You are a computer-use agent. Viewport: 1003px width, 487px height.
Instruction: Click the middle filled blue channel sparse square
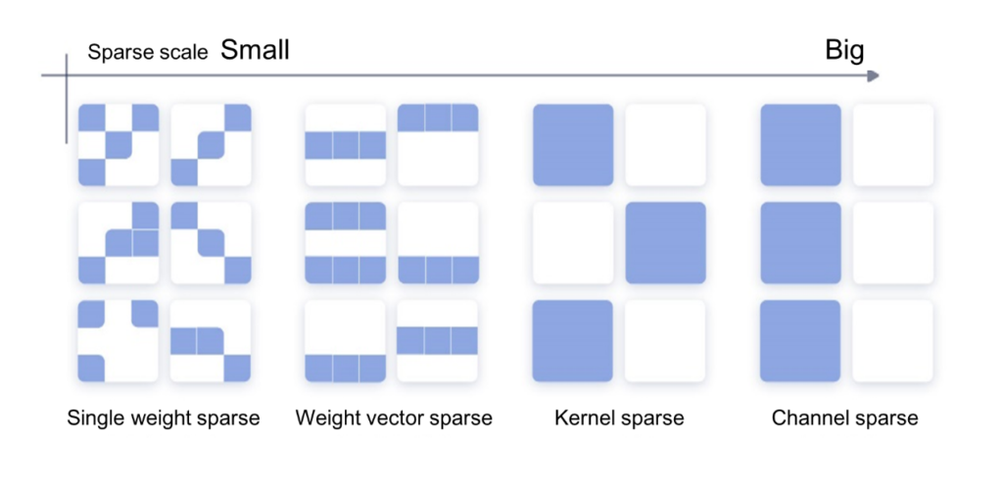[801, 243]
